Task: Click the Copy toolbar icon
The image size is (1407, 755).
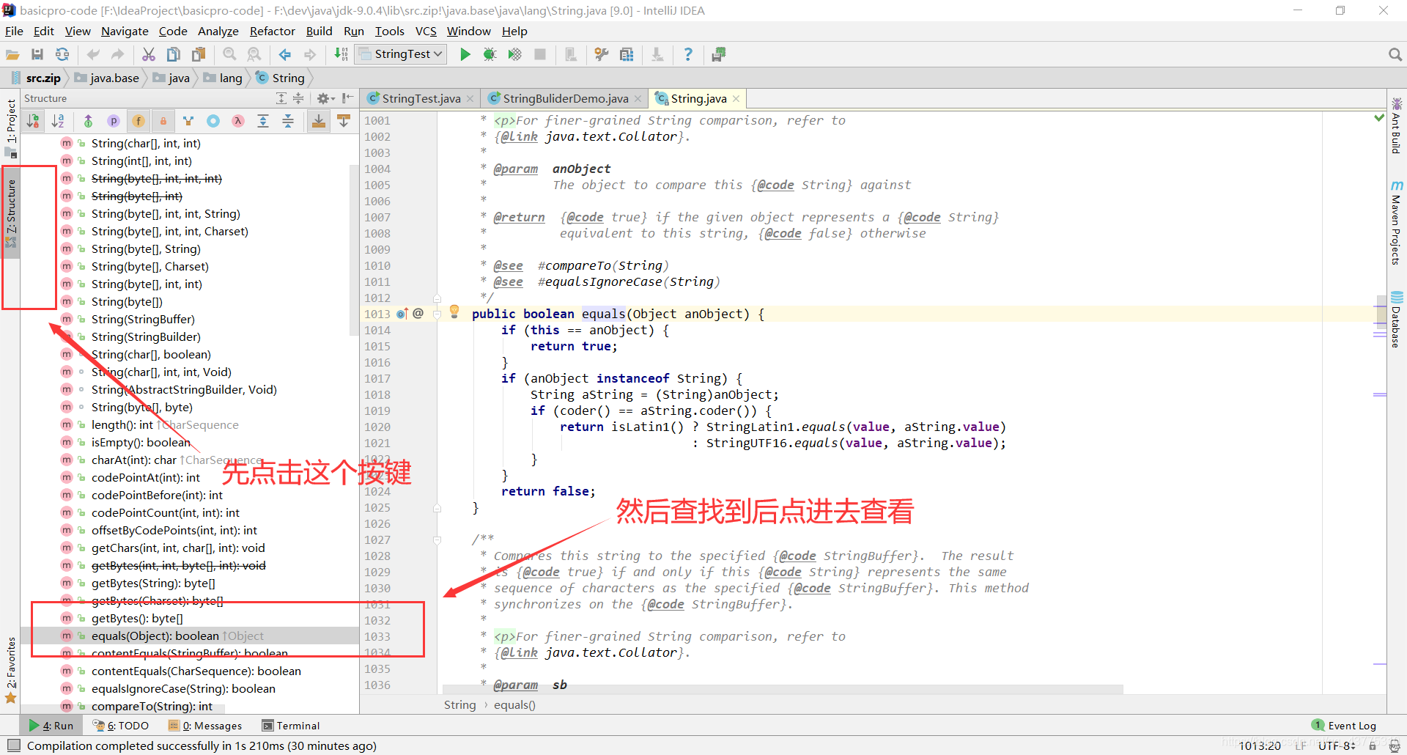Action: coord(174,54)
